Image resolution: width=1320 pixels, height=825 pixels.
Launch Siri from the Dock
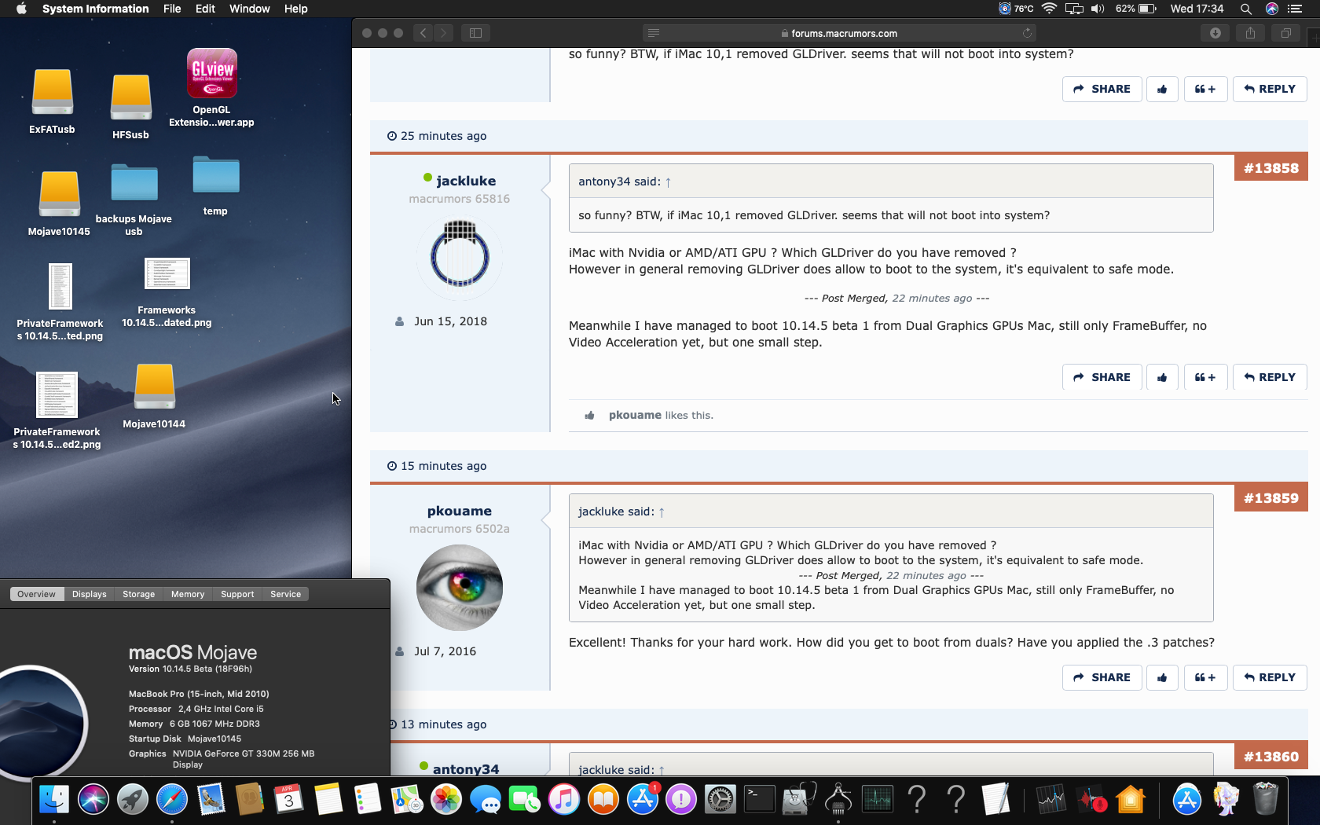93,800
